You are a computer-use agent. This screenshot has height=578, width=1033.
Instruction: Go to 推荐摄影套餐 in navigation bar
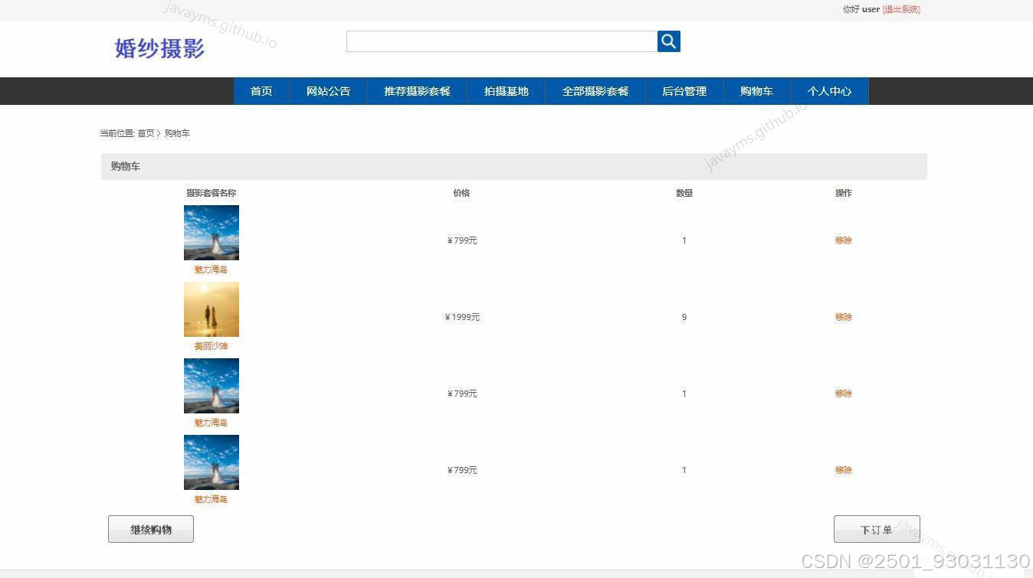417,91
